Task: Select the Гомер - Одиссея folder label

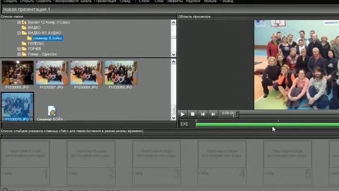Action: pos(42,54)
